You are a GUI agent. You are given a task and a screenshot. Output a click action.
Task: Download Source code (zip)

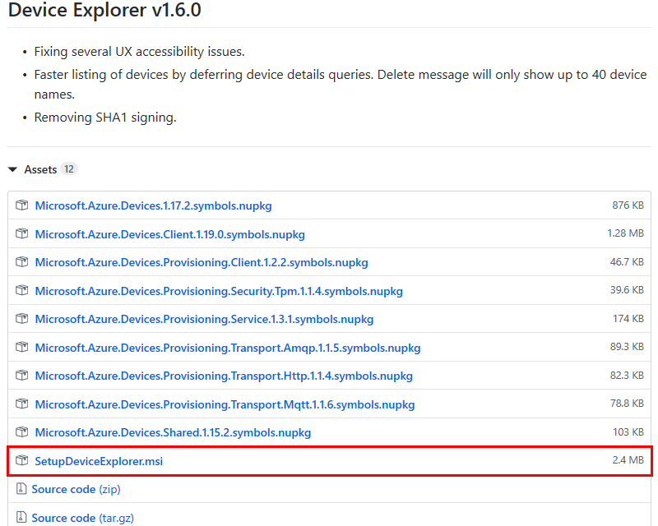pos(76,490)
